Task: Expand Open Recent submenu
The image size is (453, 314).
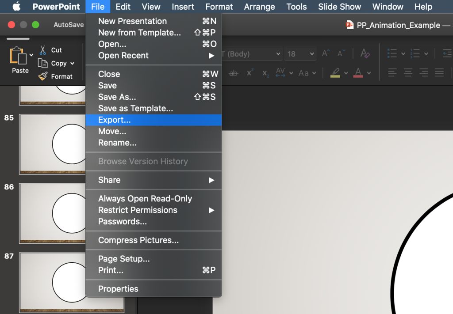Action: (x=154, y=55)
